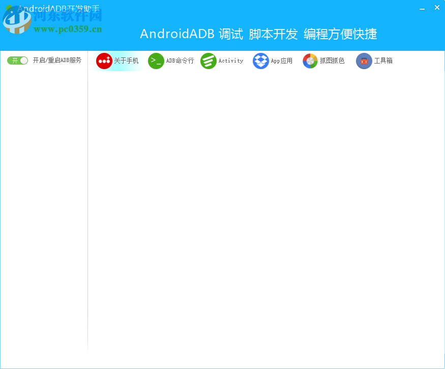Image resolution: width=445 pixels, height=369 pixels.
Task: Click the Activity viewer icon
Action: coord(208,60)
